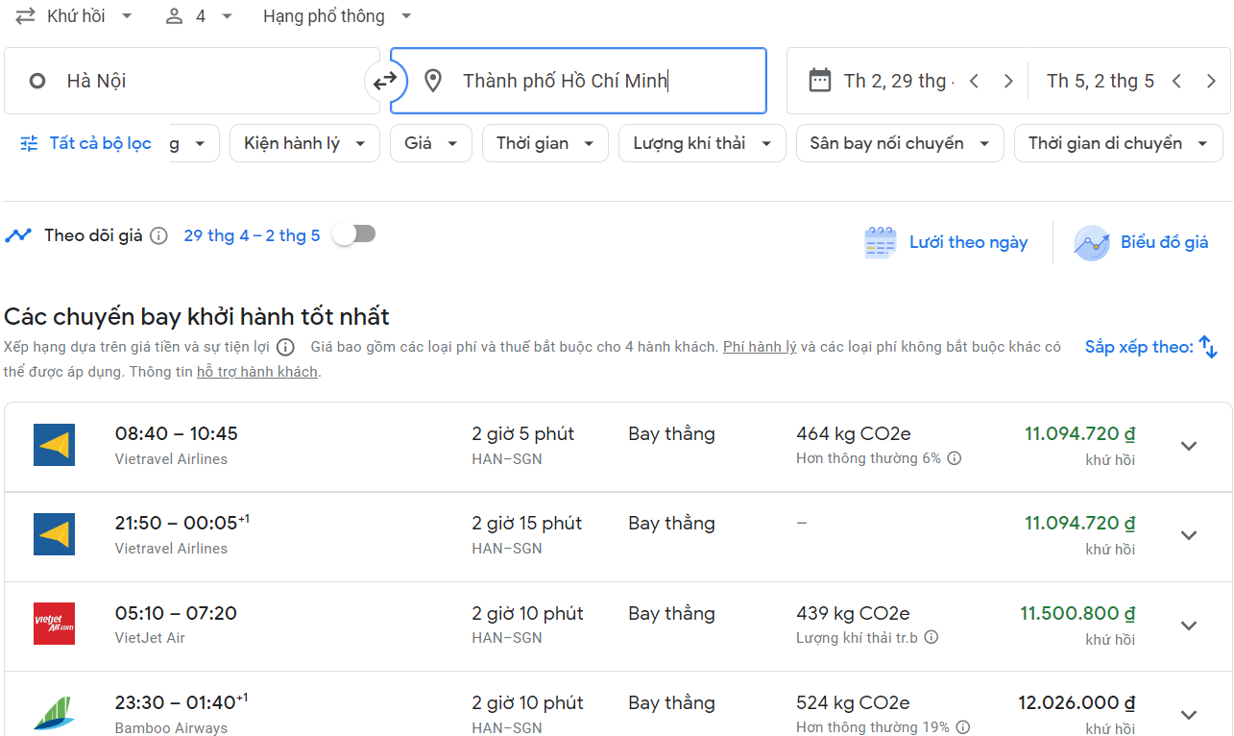Go to next departure date
Viewport: 1234px width, 736px height.
coord(1008,82)
